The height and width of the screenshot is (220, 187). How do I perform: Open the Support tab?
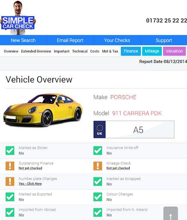(164, 40)
